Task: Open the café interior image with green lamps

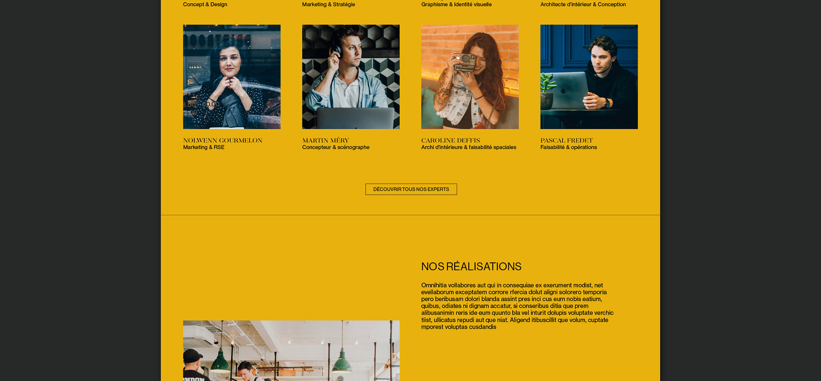Action: (291, 351)
